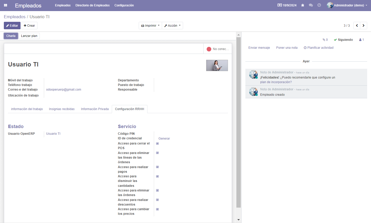Viewport: 371px width, 223px height.
Task: Open the activities clock icon
Action: pyautogui.click(x=319, y=5)
